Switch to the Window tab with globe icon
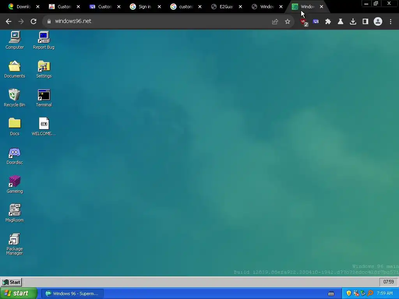 (263, 7)
